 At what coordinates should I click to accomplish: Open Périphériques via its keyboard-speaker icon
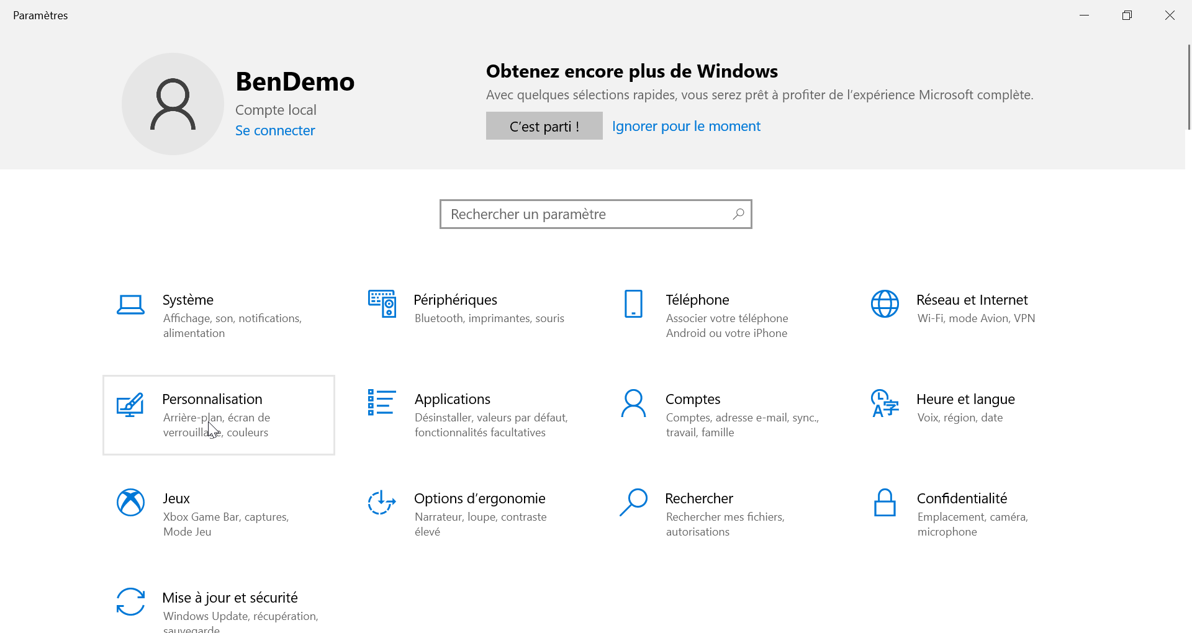(382, 303)
